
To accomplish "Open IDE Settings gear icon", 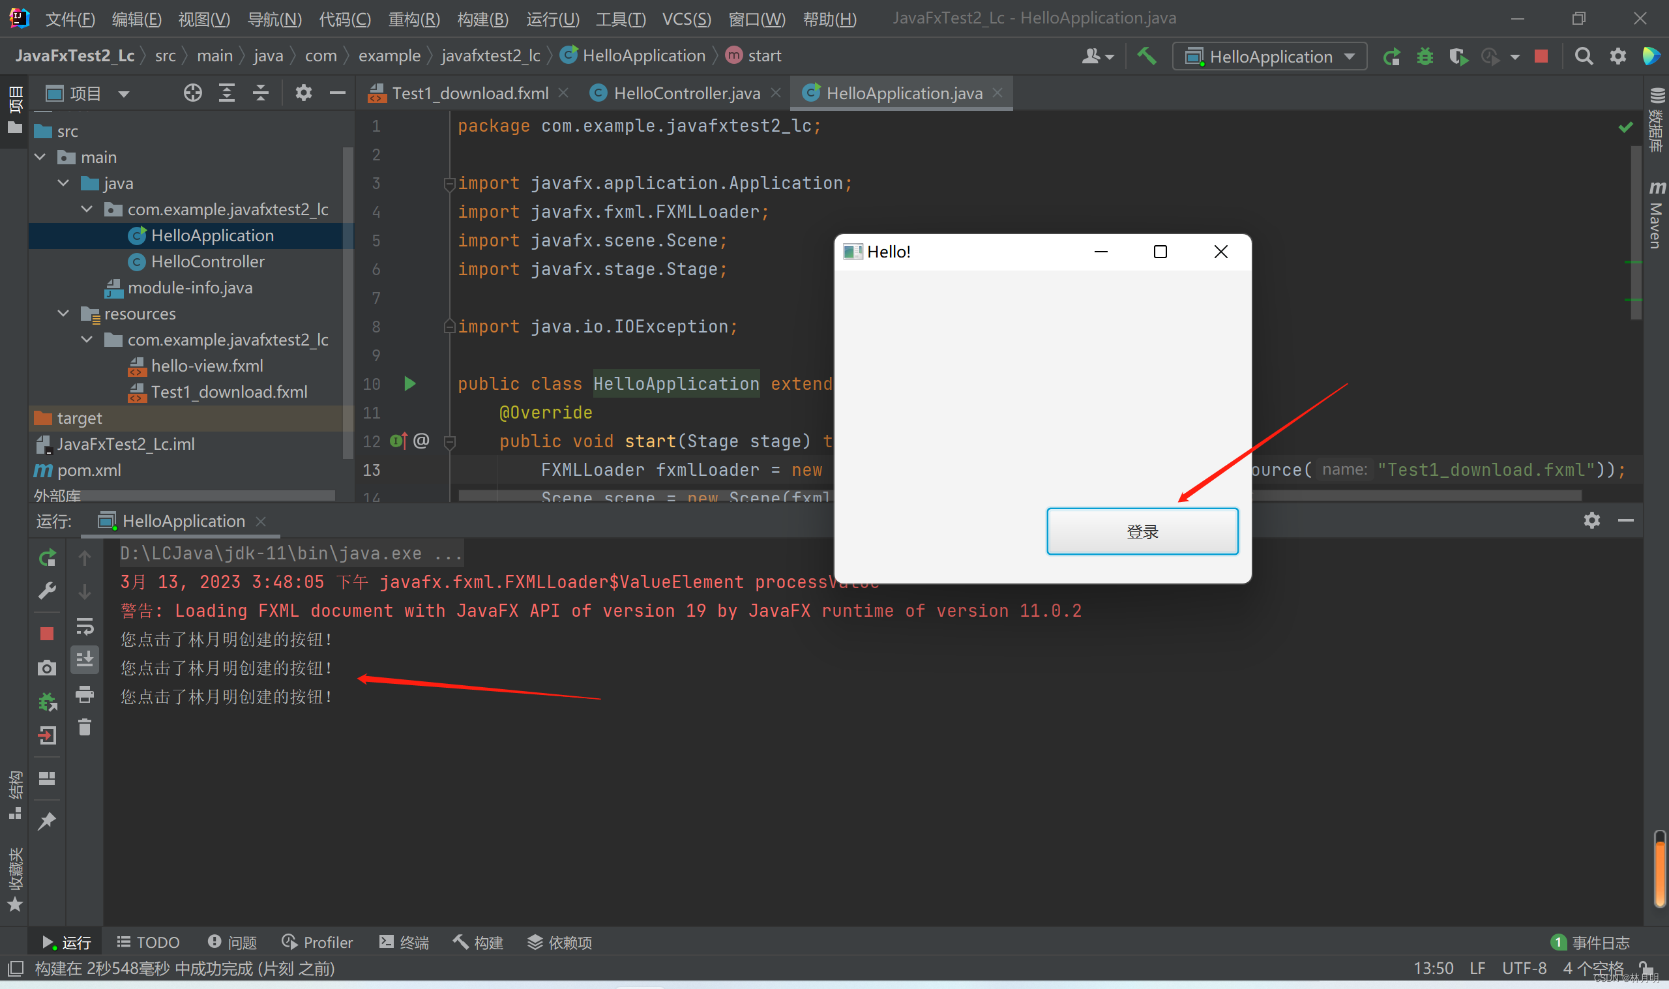I will coord(1617,56).
